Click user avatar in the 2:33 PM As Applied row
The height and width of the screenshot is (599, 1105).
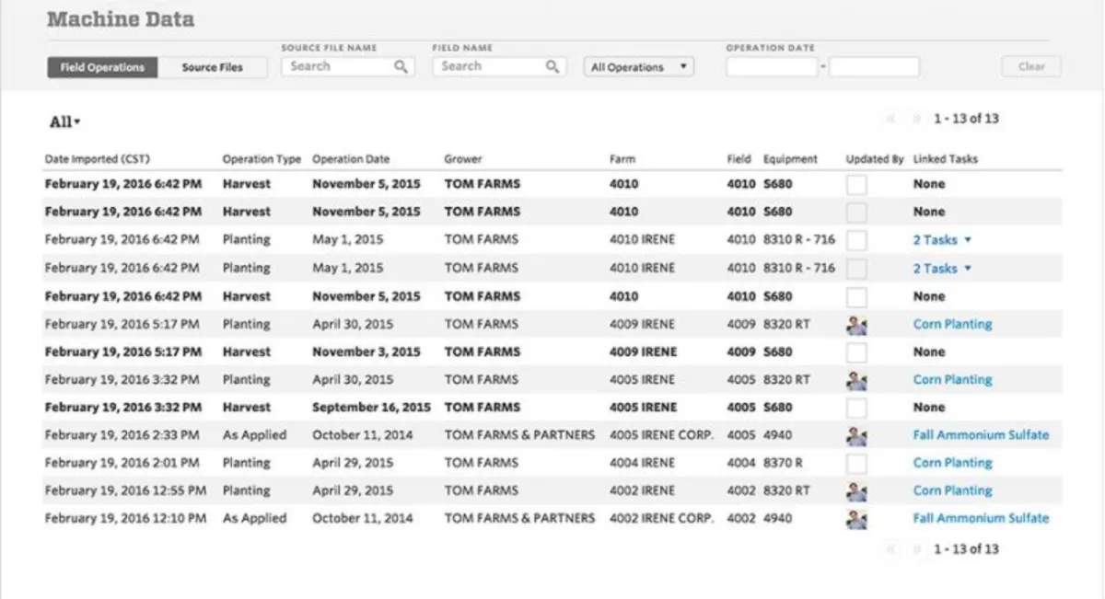pyautogui.click(x=856, y=435)
